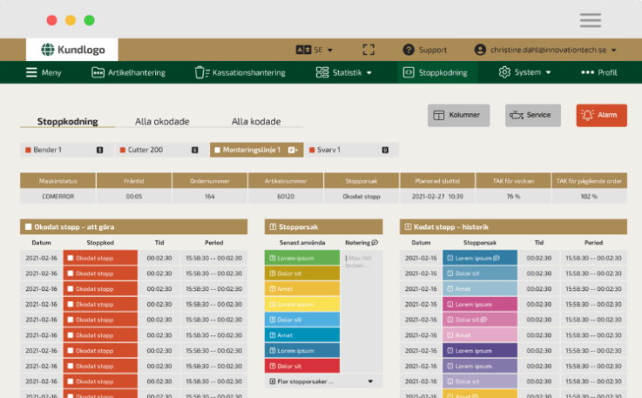Viewport: 642px width, 398px height.
Task: Select the green Lorem ipsum stop cause
Action: point(301,258)
